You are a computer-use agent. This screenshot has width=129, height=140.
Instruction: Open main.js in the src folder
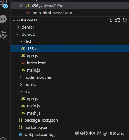pyautogui.click(x=70, y=106)
